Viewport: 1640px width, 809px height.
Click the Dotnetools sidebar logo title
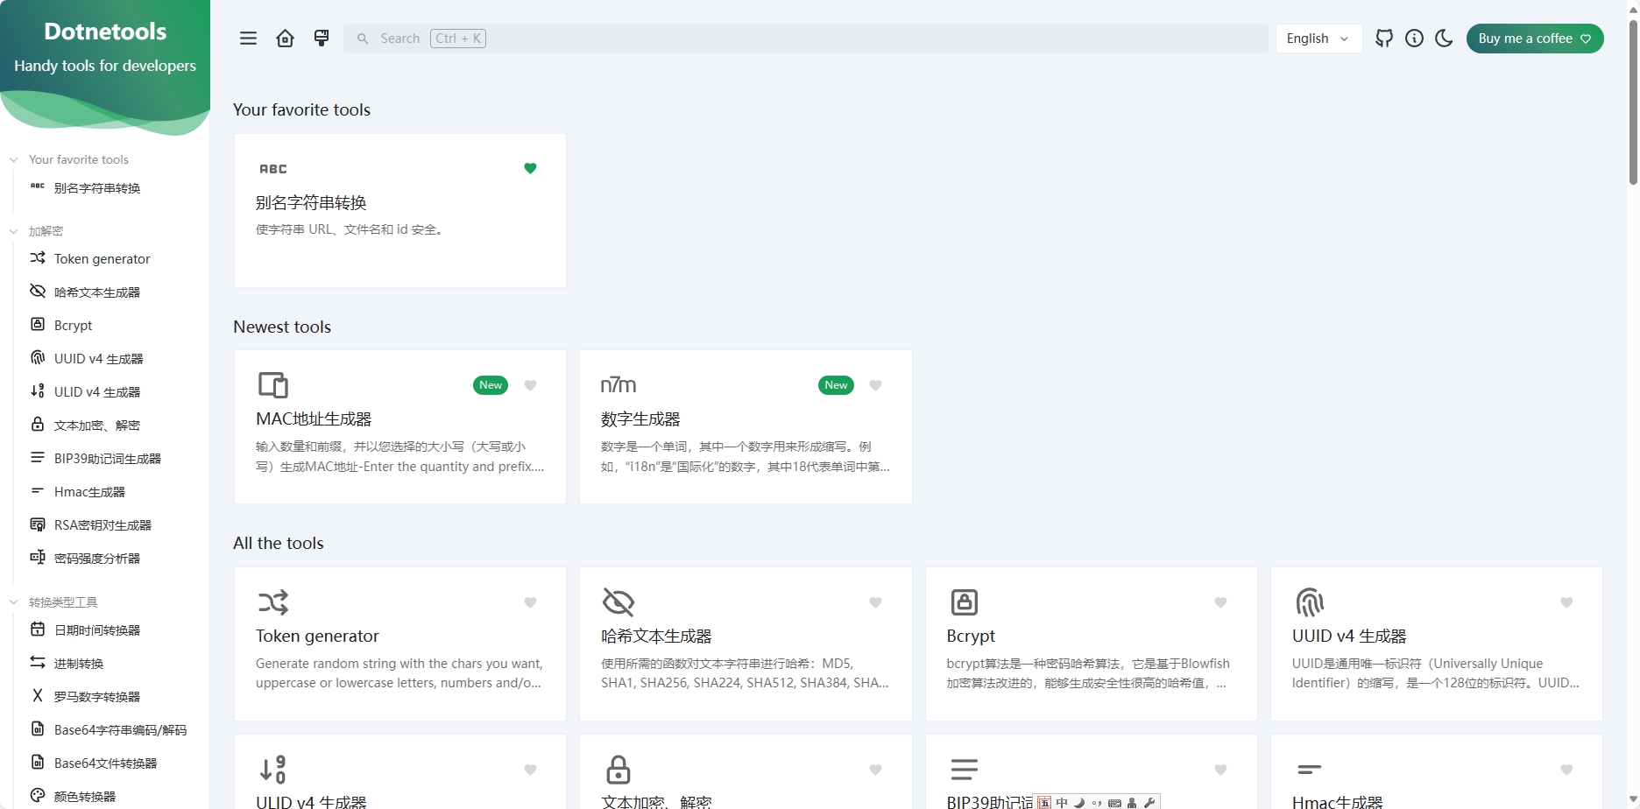coord(105,32)
